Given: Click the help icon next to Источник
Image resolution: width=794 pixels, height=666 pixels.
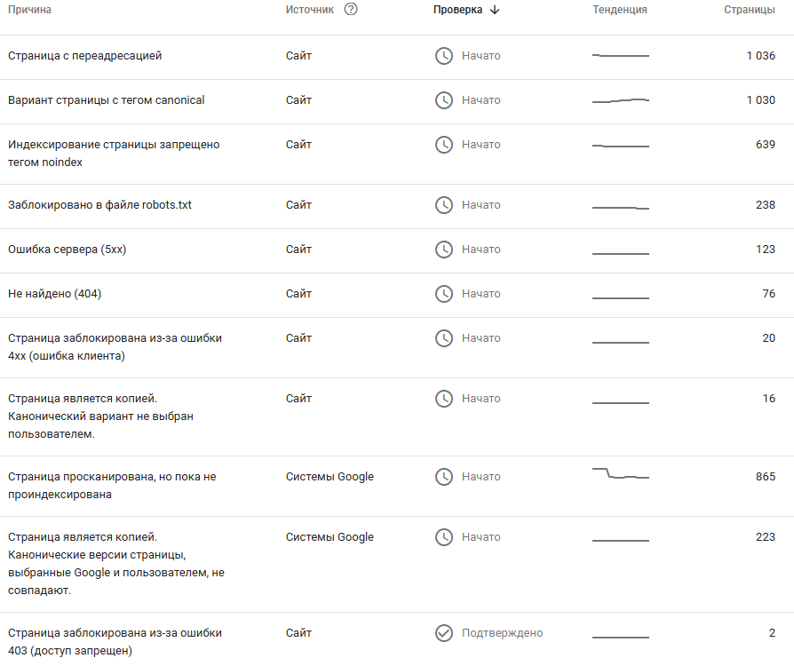Looking at the screenshot, I should (x=351, y=10).
